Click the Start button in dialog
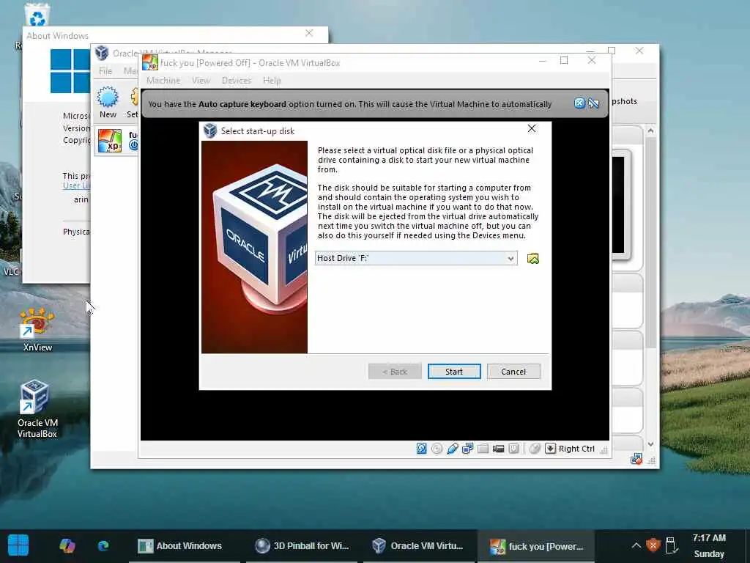This screenshot has width=750, height=563. point(454,372)
